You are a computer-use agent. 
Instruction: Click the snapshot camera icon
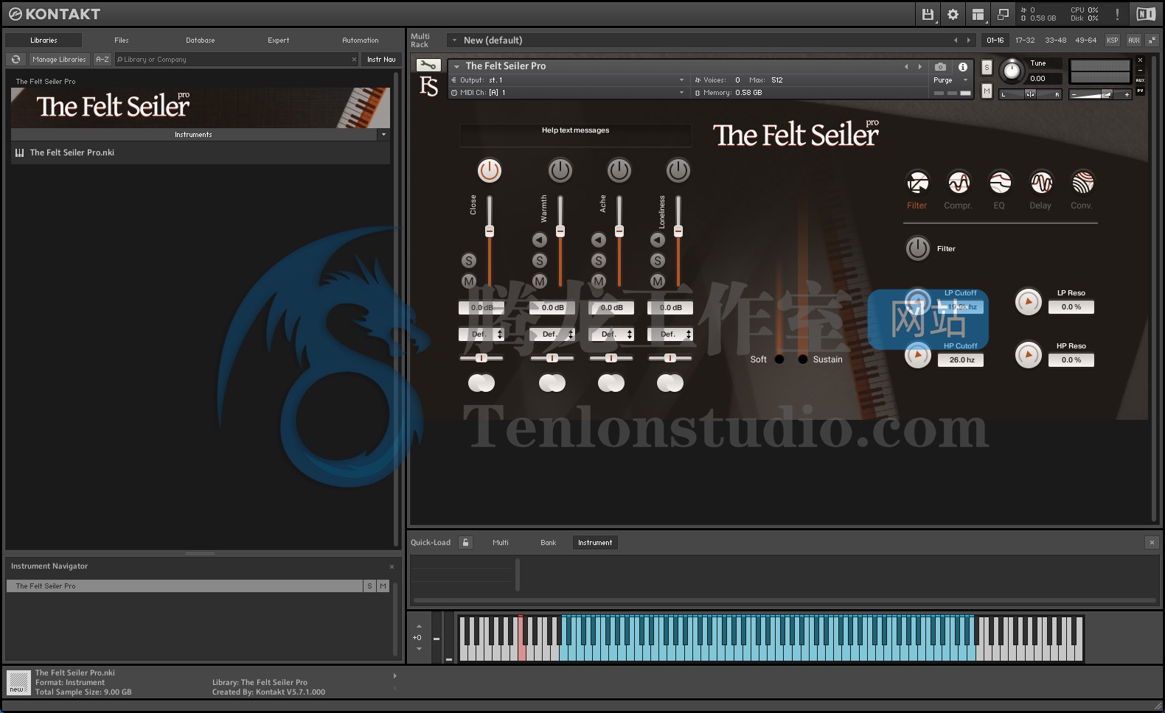(x=940, y=66)
